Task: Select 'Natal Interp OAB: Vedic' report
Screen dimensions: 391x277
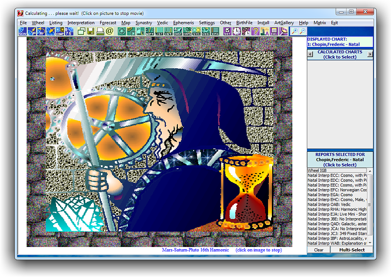Action: click(x=337, y=204)
